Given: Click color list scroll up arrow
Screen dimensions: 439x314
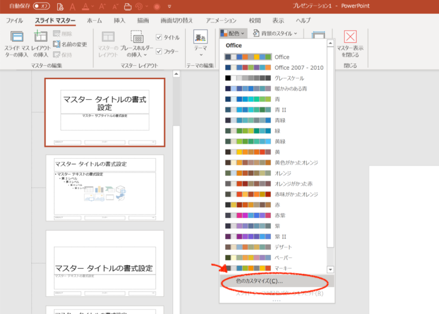Looking at the screenshot, I should (x=331, y=43).
